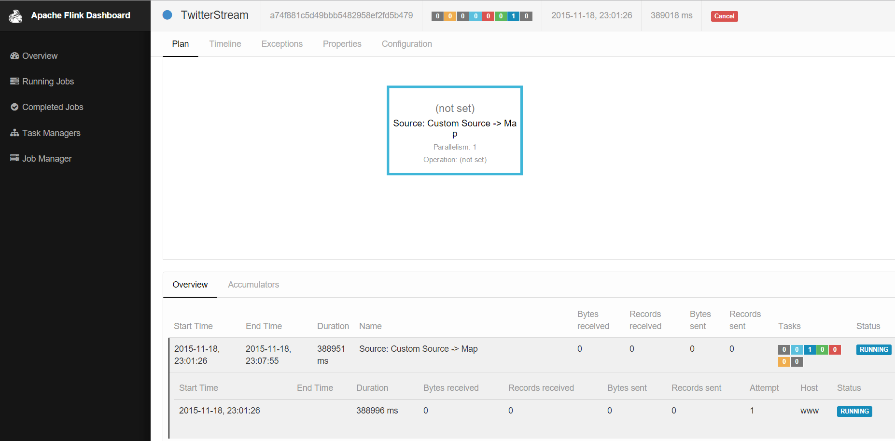Click the light-blue 0 badge in the job header

point(475,16)
